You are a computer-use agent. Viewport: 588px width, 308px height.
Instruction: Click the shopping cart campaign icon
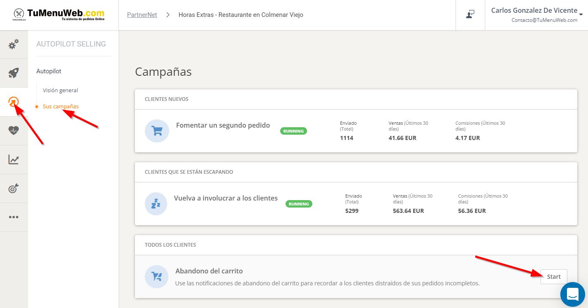coord(157,131)
